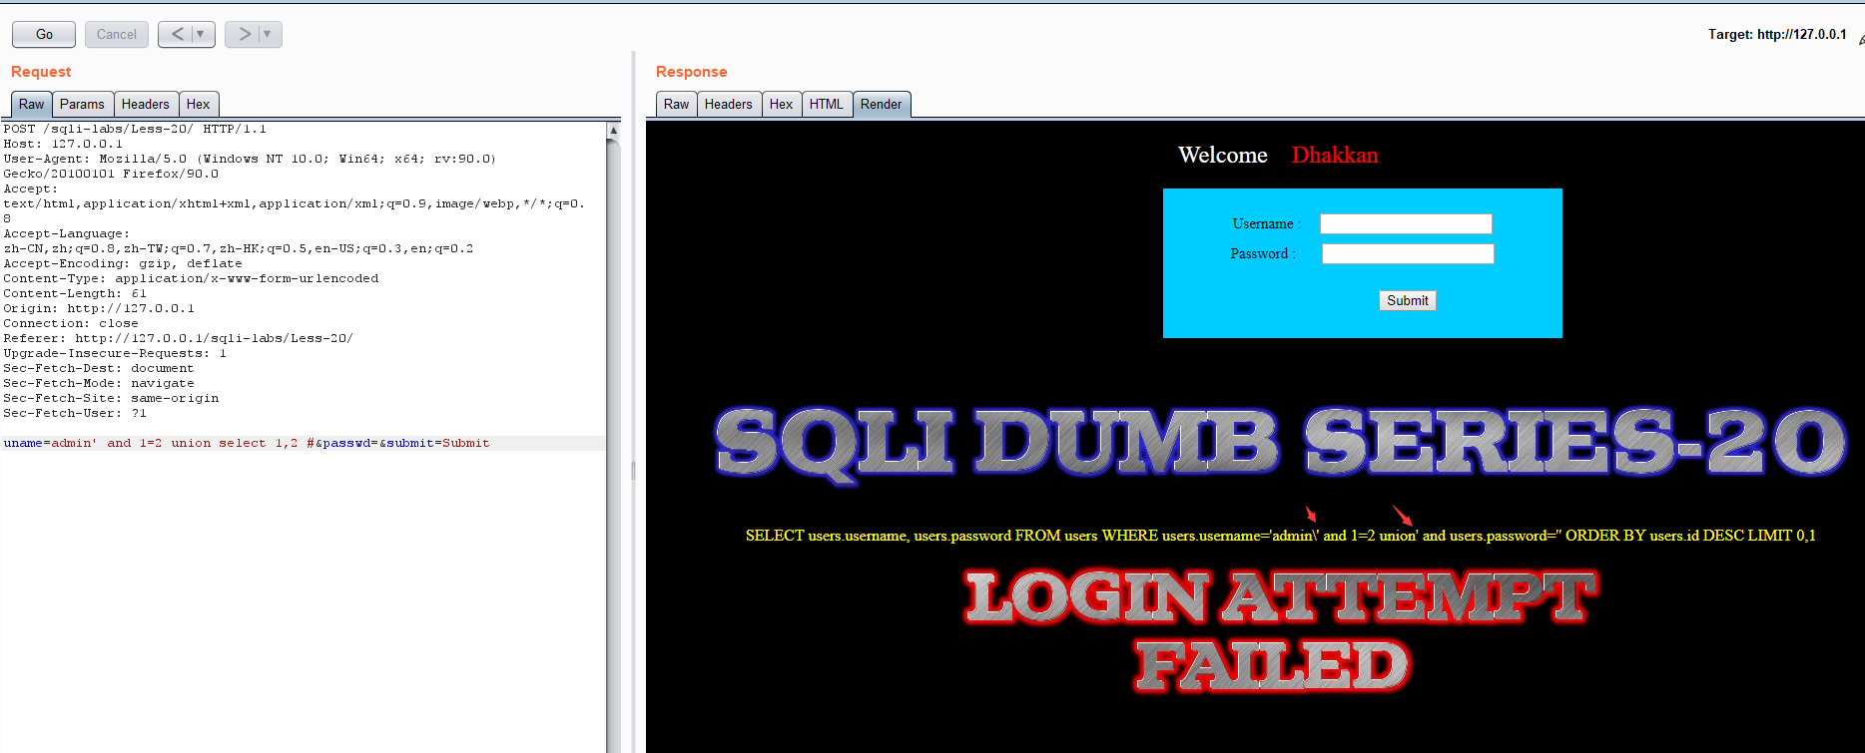Click the Dhakkan welcome name

pos(1335,155)
